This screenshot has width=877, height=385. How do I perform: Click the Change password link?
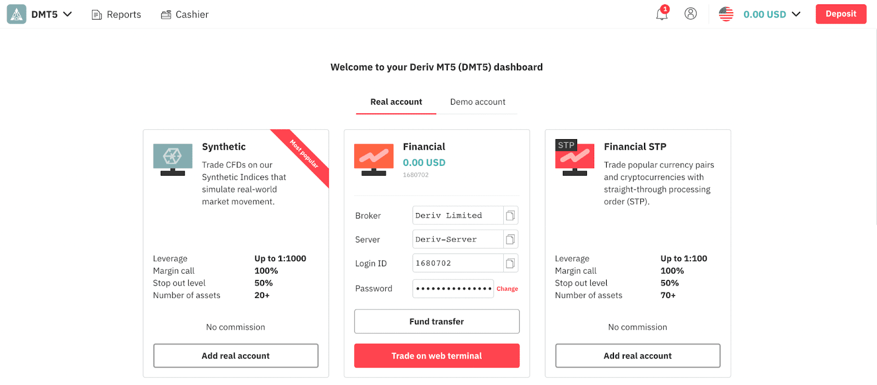coord(507,289)
